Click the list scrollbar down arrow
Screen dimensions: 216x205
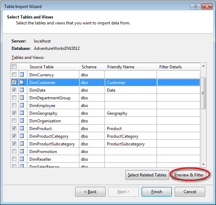(x=203, y=164)
